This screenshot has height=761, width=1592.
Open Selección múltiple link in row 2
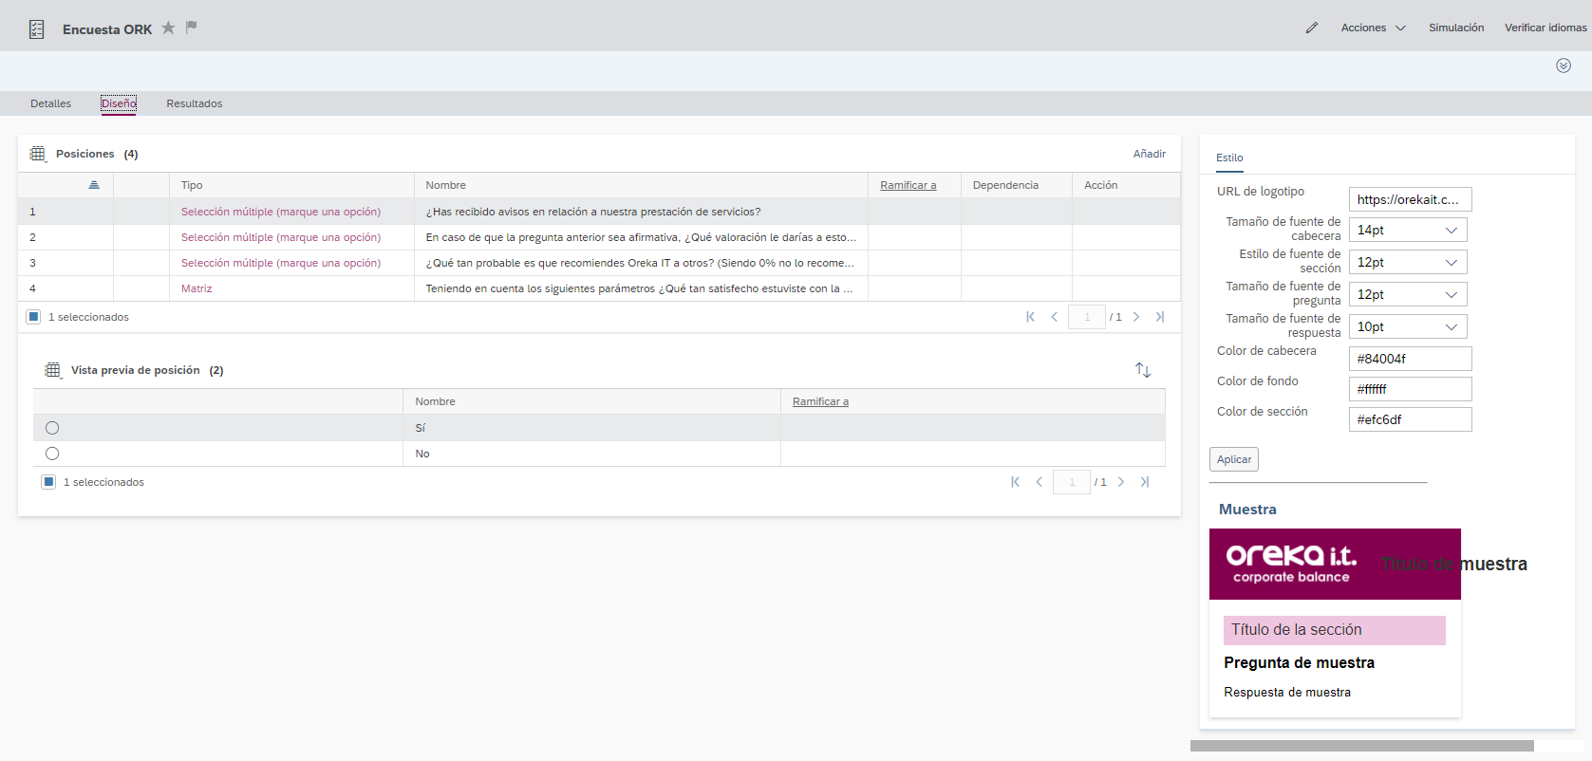(281, 237)
